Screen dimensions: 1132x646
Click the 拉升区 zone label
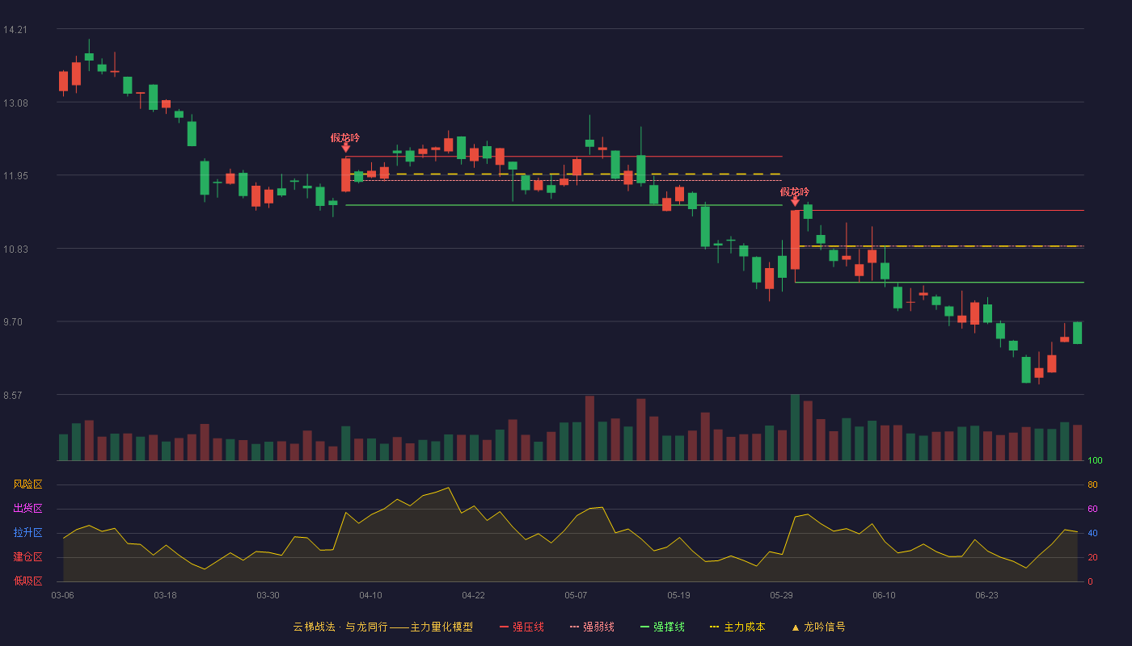[27, 533]
